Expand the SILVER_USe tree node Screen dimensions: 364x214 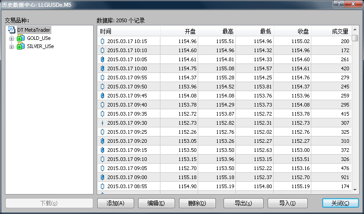pyautogui.click(x=11, y=47)
